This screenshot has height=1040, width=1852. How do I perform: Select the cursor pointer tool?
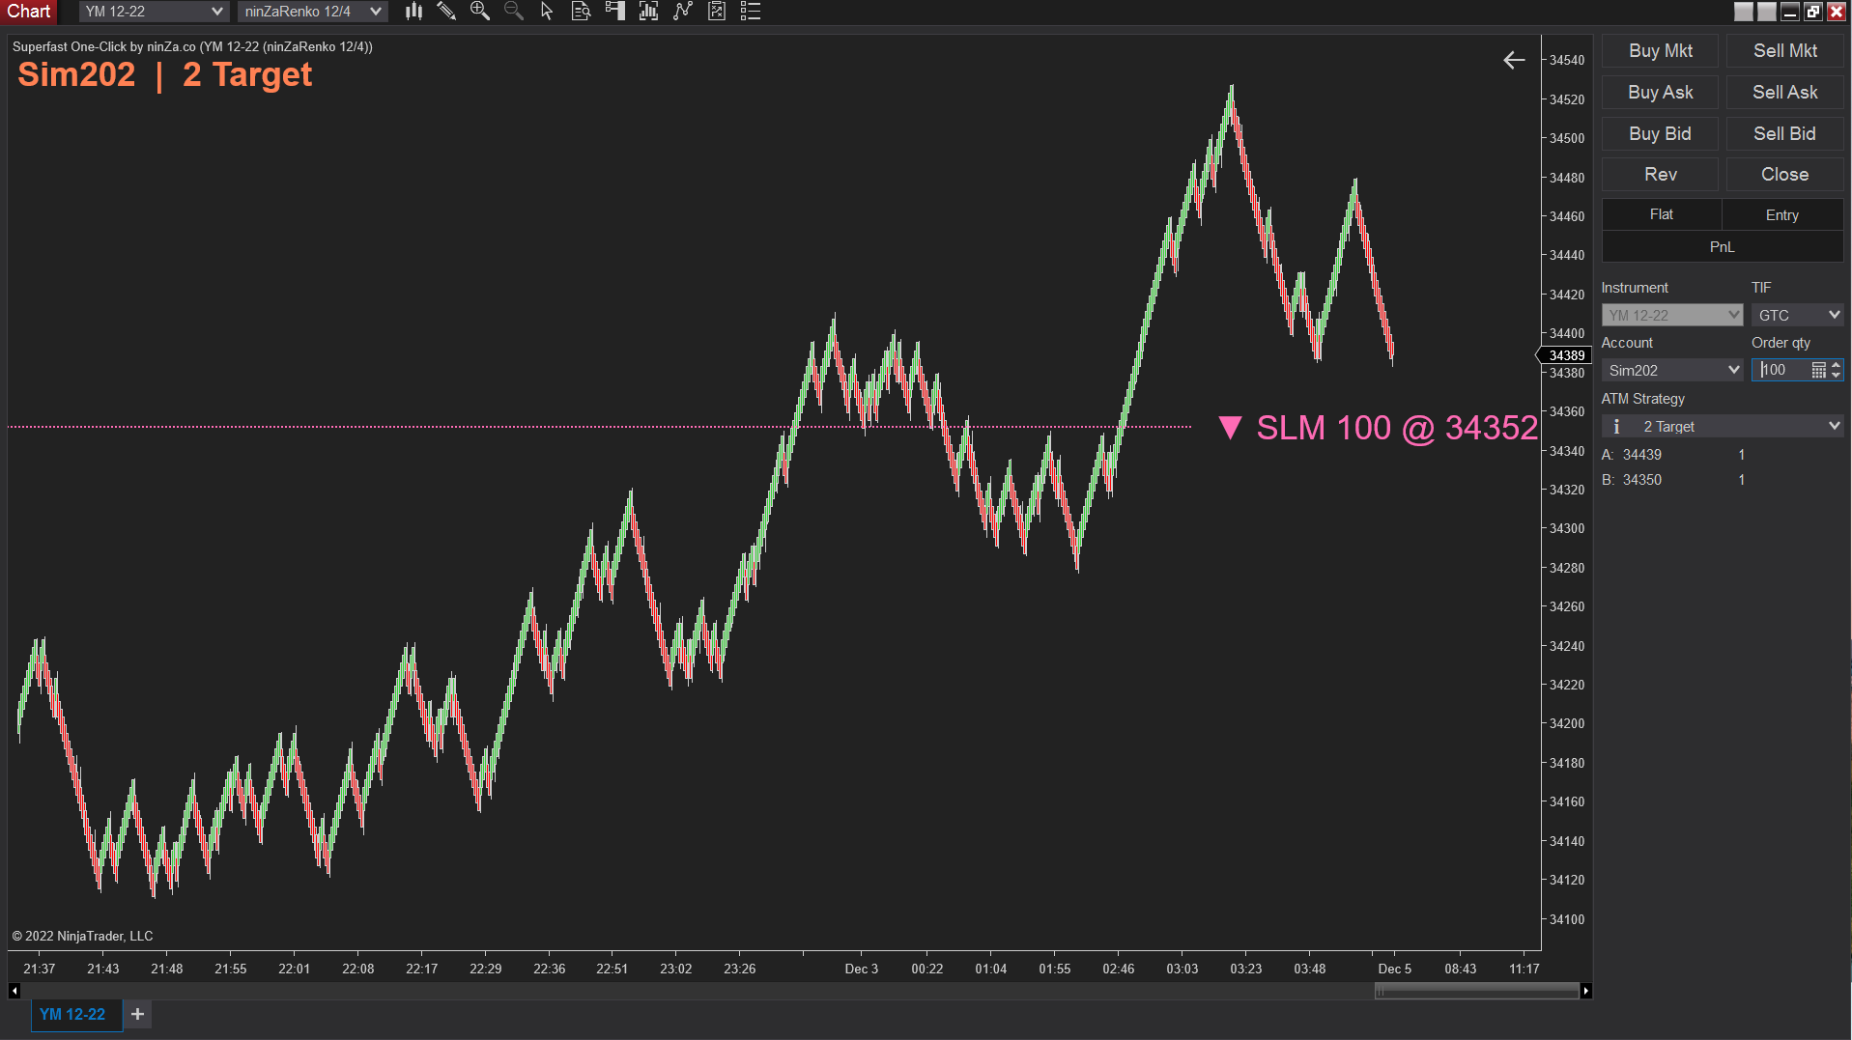(547, 11)
